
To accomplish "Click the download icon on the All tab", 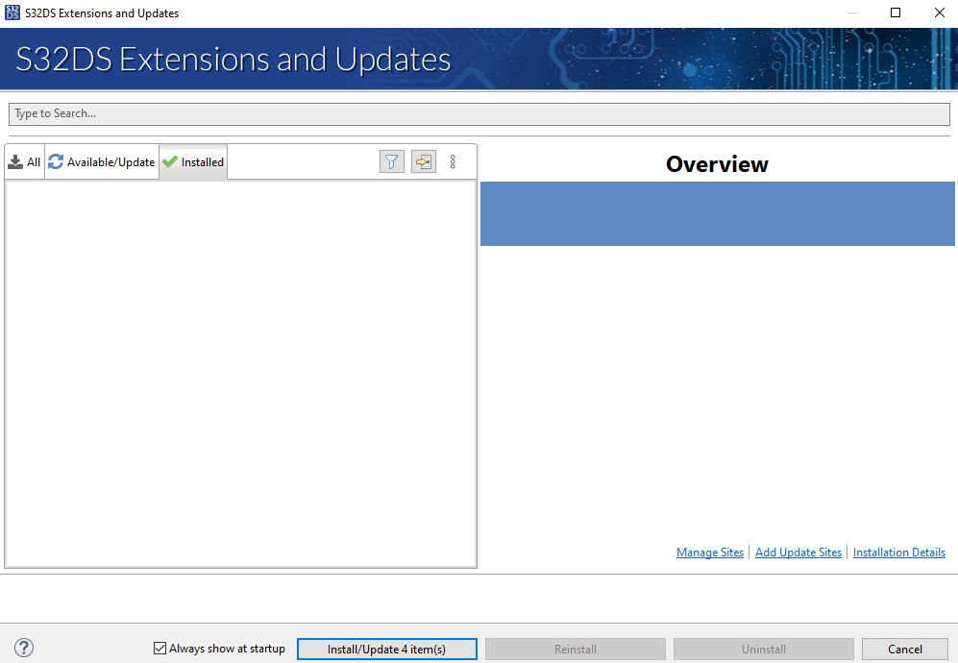I will click(16, 161).
